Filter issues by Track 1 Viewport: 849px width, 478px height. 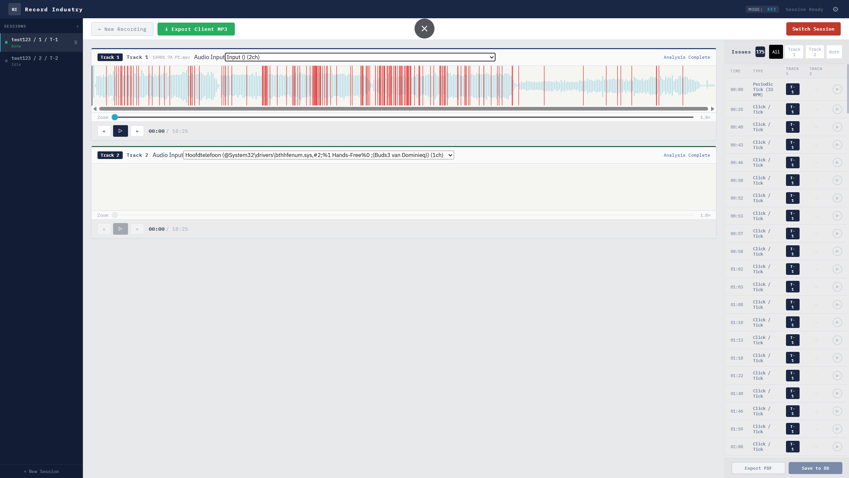[794, 52]
